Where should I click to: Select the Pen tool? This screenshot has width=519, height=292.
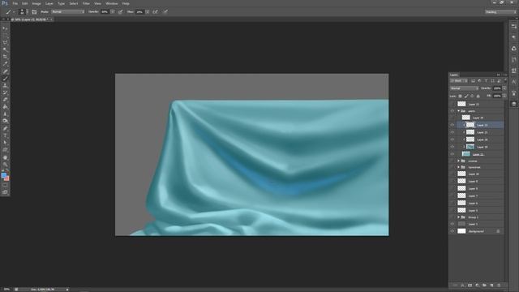[5, 128]
